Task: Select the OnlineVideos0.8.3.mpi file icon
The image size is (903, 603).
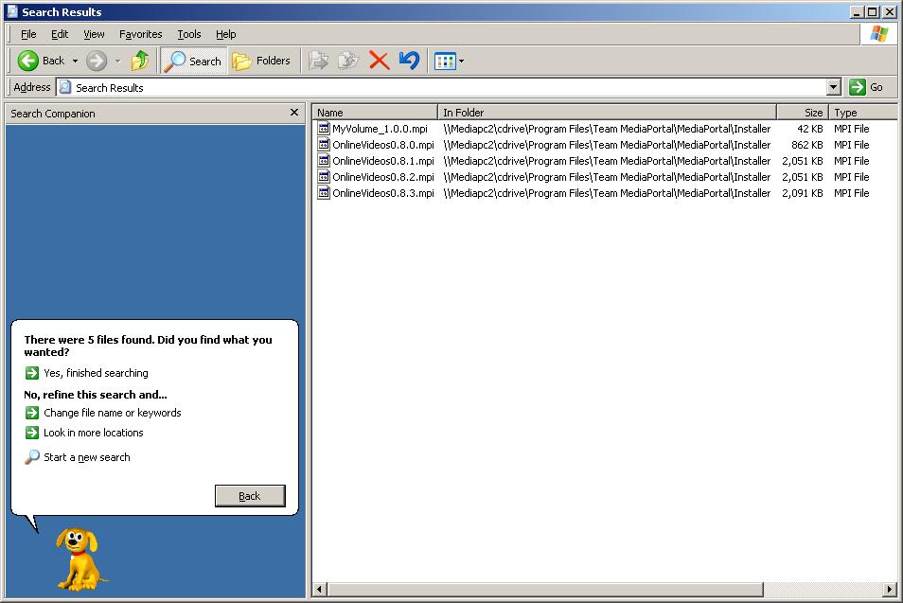Action: coord(324,193)
